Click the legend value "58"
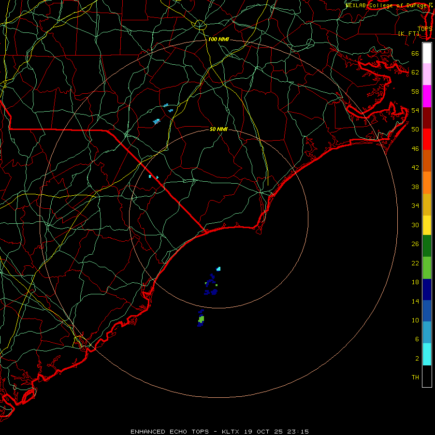 point(415,91)
